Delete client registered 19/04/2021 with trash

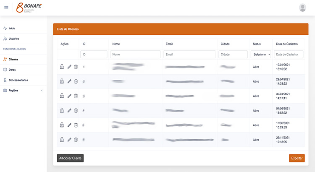76,67
